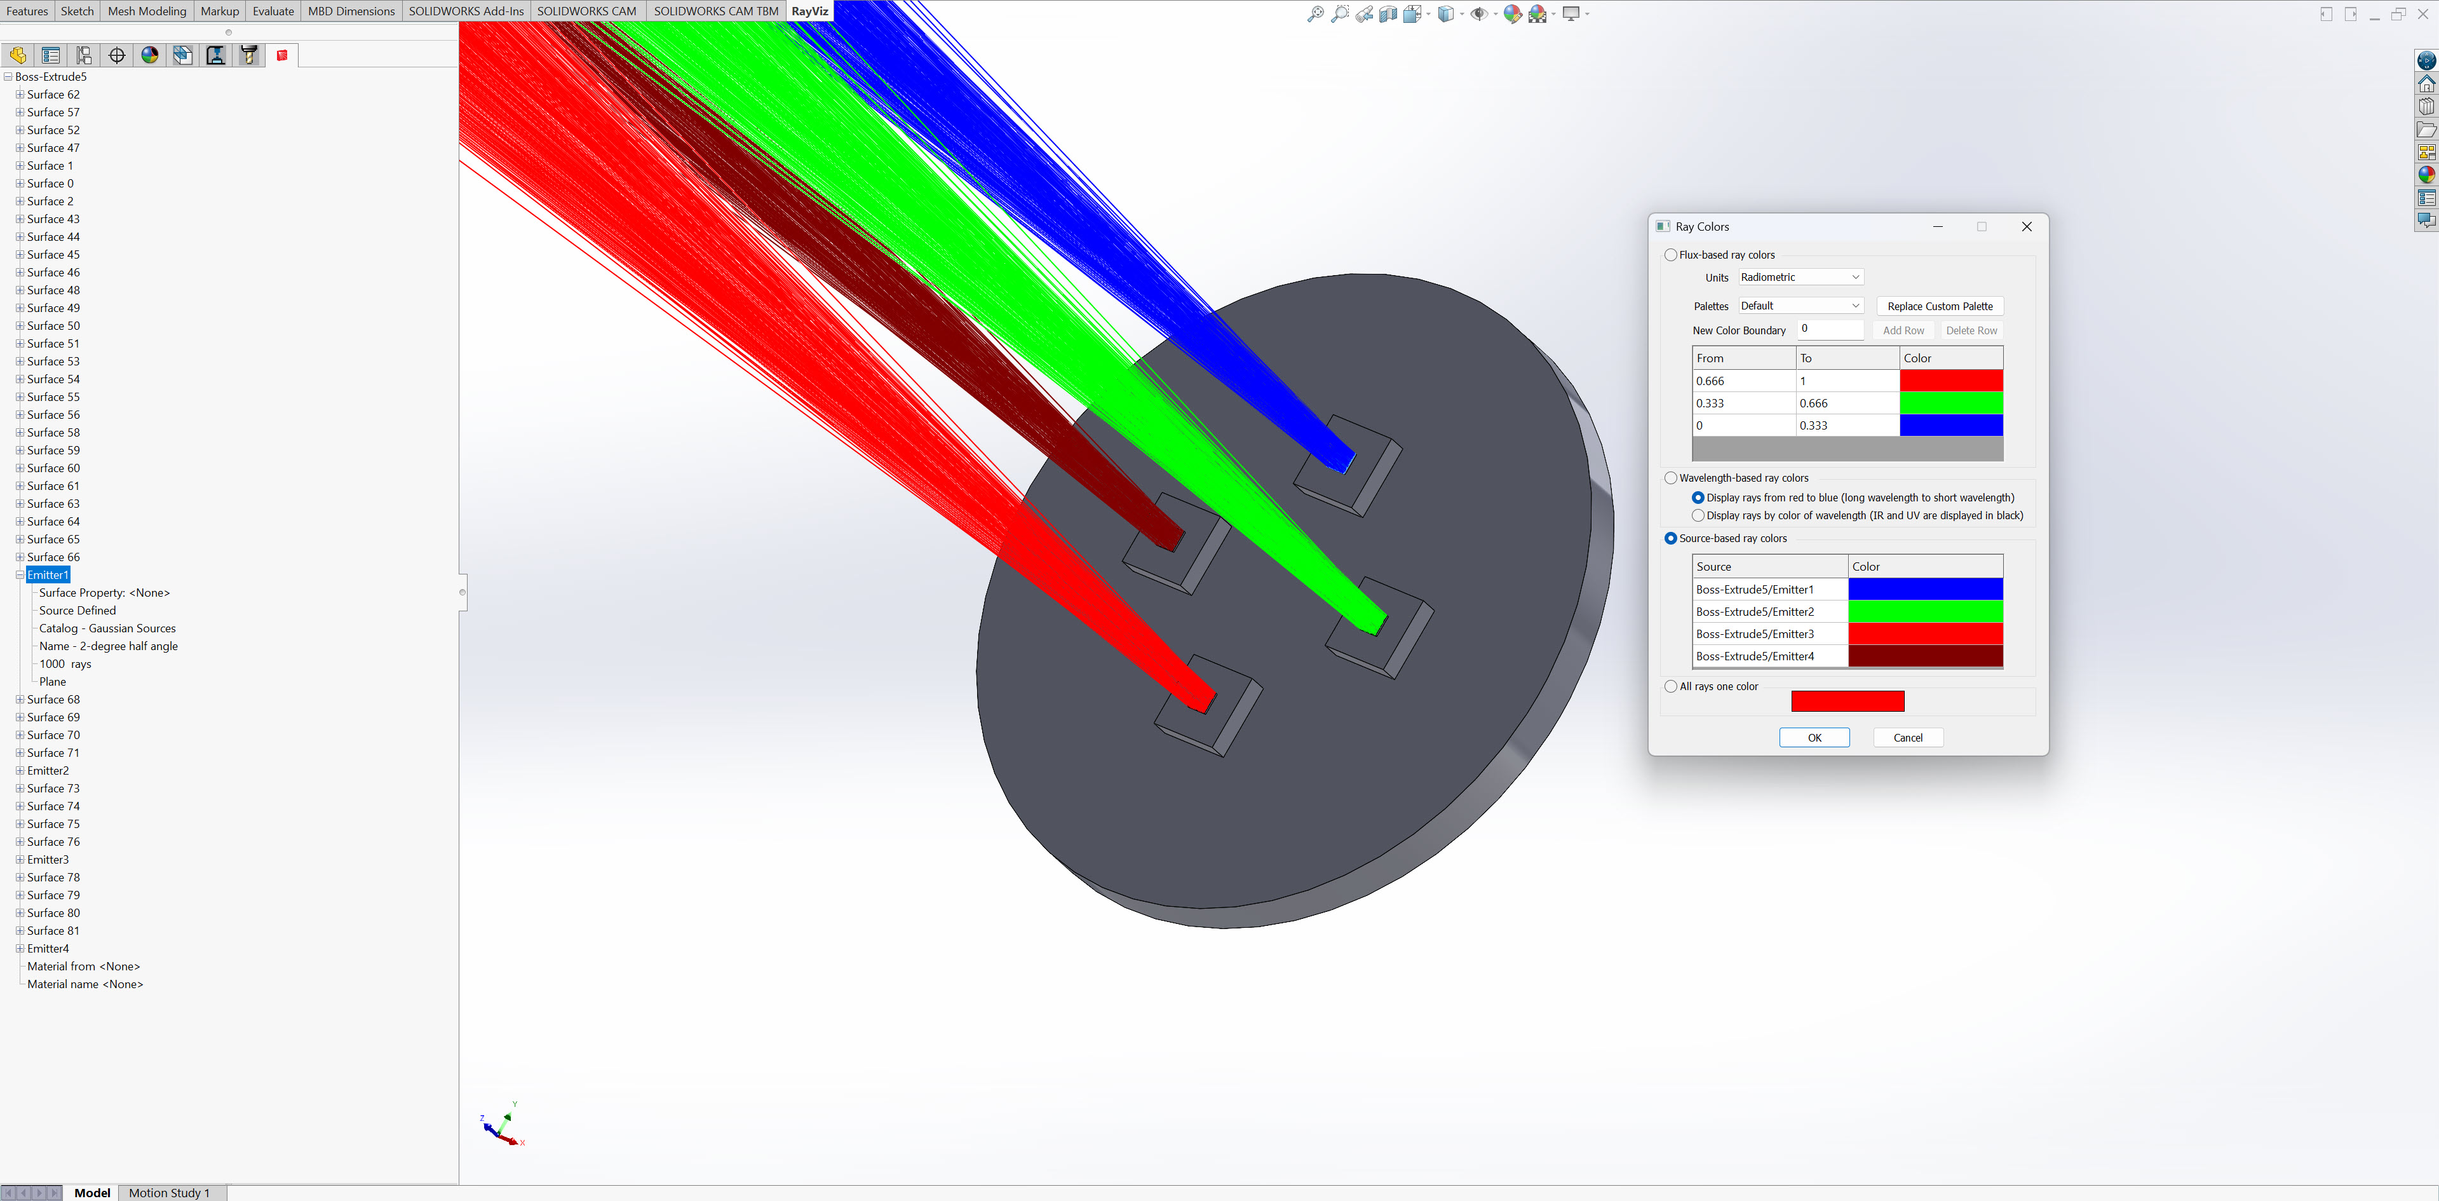The image size is (2439, 1201).
Task: Expand the Emitter2 tree node
Action: coord(20,771)
